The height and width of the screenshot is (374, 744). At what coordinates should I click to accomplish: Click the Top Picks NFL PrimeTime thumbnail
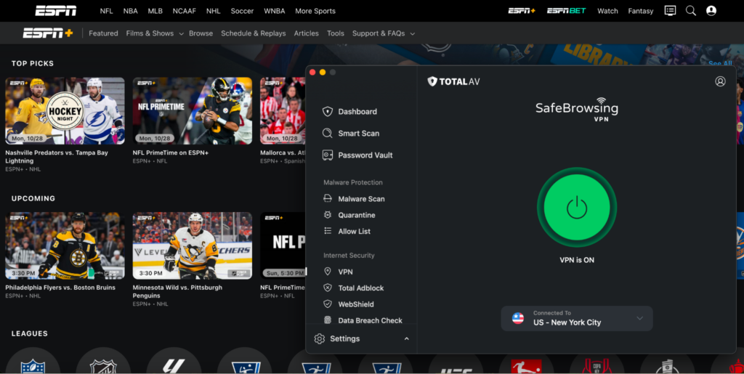[x=192, y=111]
